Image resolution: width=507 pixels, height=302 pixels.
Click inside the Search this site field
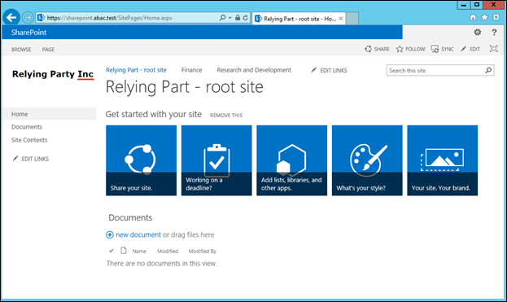tap(435, 70)
